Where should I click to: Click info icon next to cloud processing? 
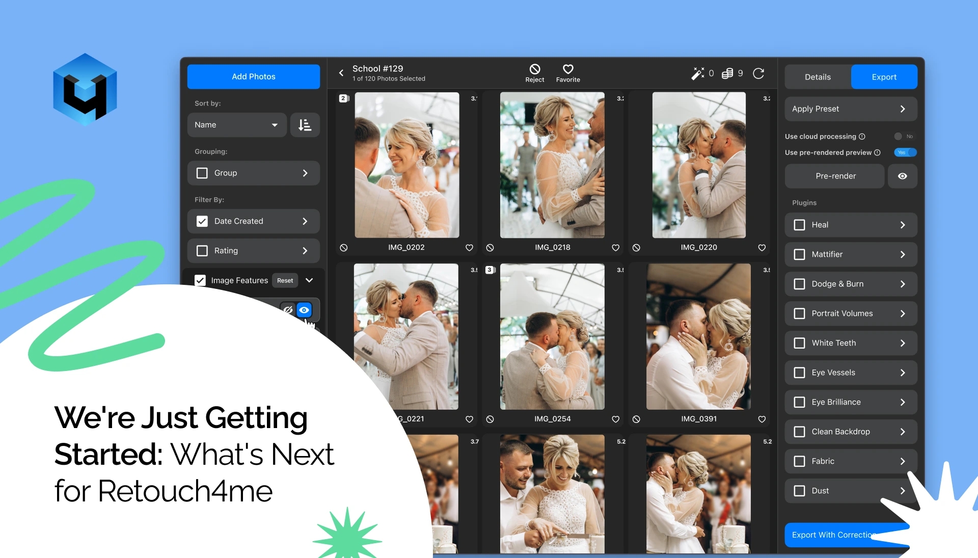pyautogui.click(x=862, y=137)
